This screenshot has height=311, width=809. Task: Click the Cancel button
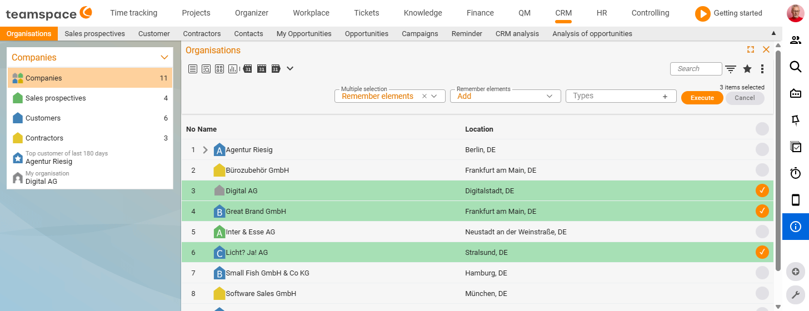[x=745, y=98]
